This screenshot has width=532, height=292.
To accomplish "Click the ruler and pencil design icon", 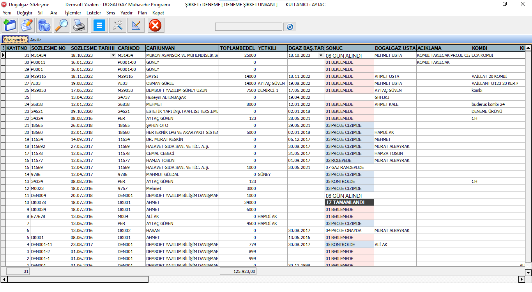I will click(x=136, y=26).
